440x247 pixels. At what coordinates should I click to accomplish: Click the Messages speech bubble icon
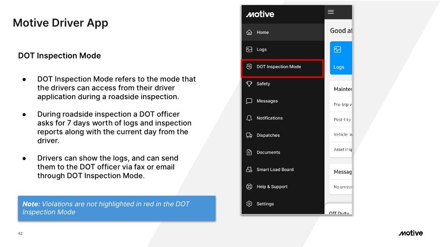249,101
